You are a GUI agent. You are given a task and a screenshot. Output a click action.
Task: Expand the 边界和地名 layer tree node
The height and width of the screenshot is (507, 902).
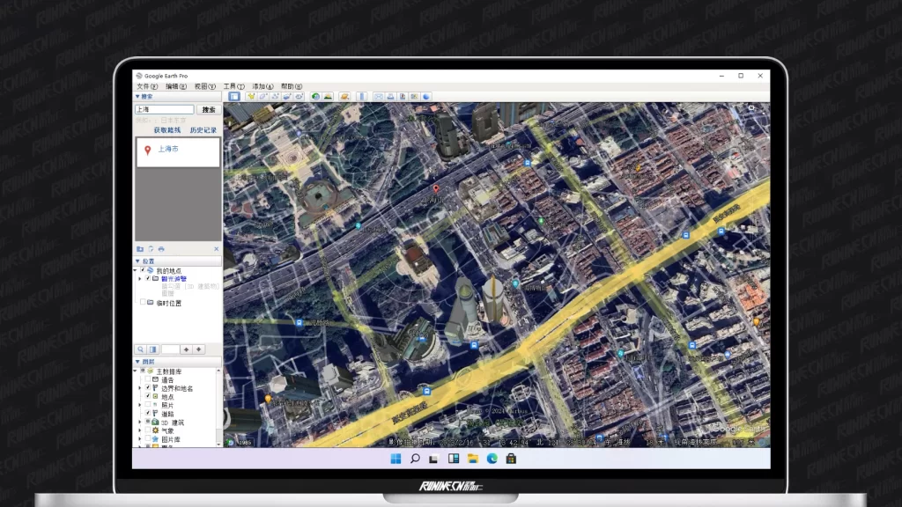(140, 388)
